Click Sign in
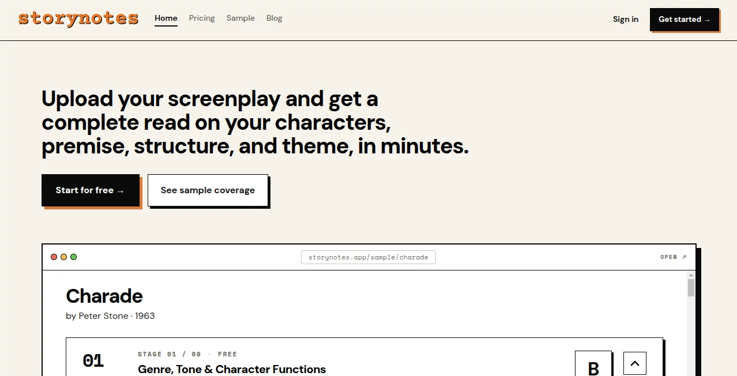The height and width of the screenshot is (376, 737). click(x=626, y=19)
